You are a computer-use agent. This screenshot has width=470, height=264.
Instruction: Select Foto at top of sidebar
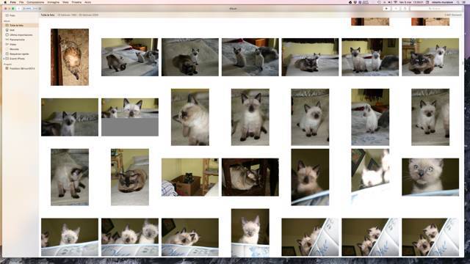pyautogui.click(x=12, y=15)
